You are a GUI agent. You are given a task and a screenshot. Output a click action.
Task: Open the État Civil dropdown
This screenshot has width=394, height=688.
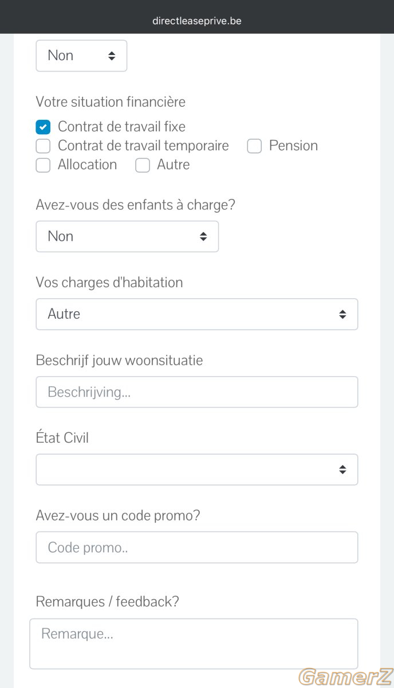[x=197, y=470]
